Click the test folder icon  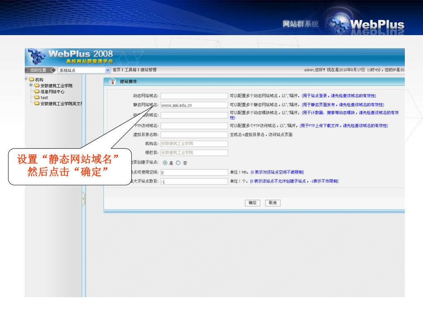[37, 97]
